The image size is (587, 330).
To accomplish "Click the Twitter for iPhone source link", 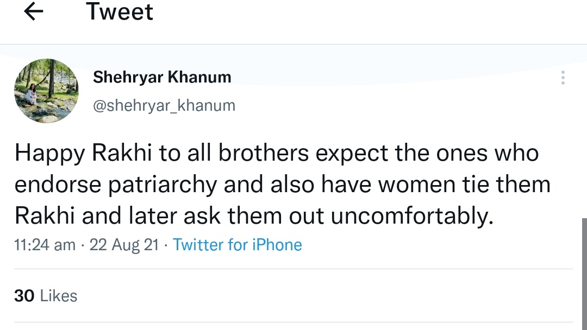I will tap(238, 245).
